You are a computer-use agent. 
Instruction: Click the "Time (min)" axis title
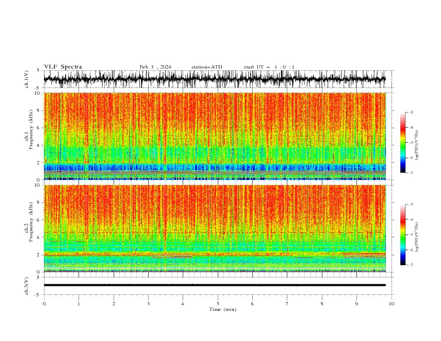(x=223, y=309)
